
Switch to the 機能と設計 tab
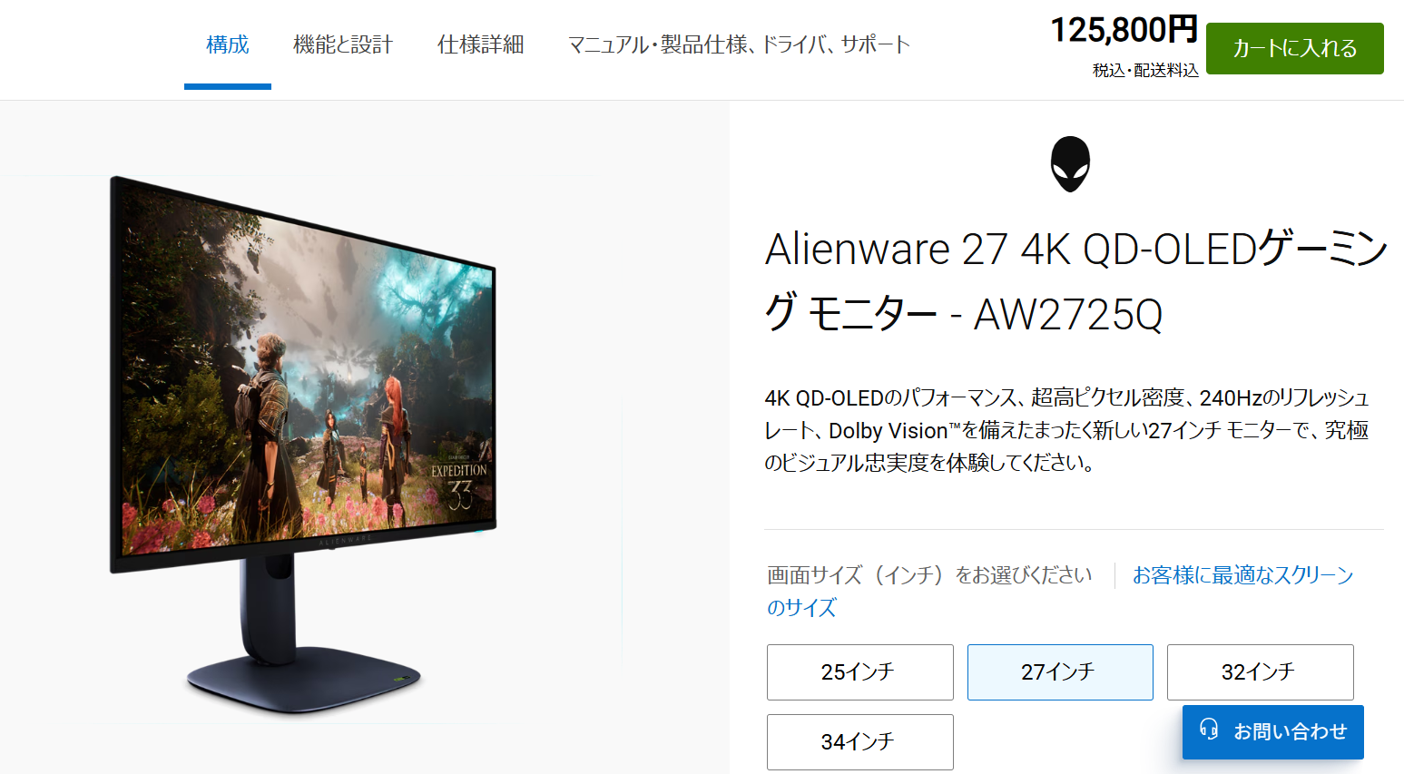pos(343,44)
